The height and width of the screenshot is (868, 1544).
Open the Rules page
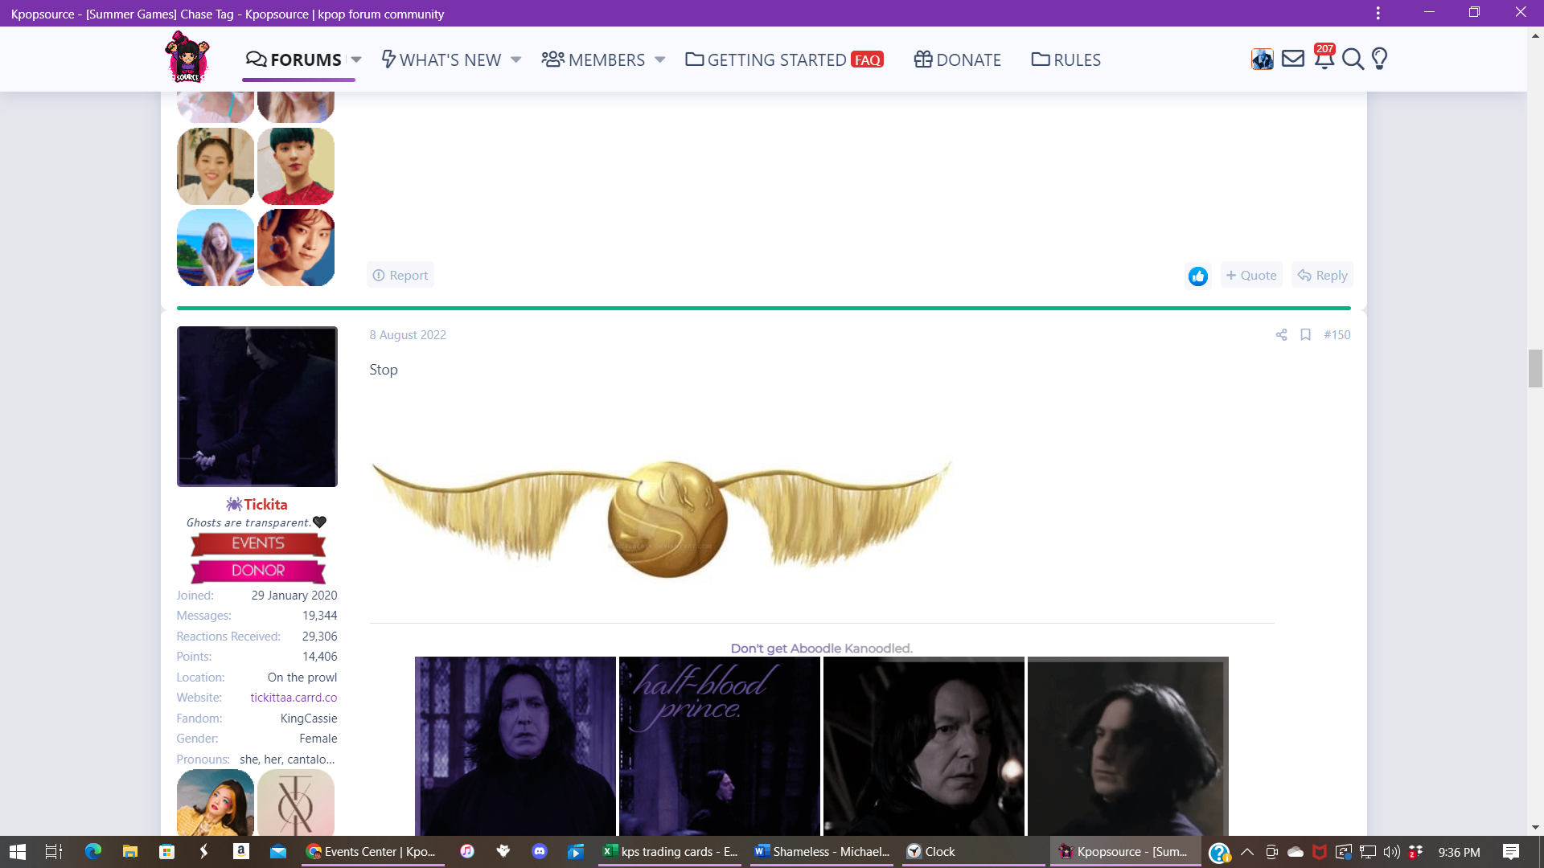pyautogui.click(x=1066, y=59)
